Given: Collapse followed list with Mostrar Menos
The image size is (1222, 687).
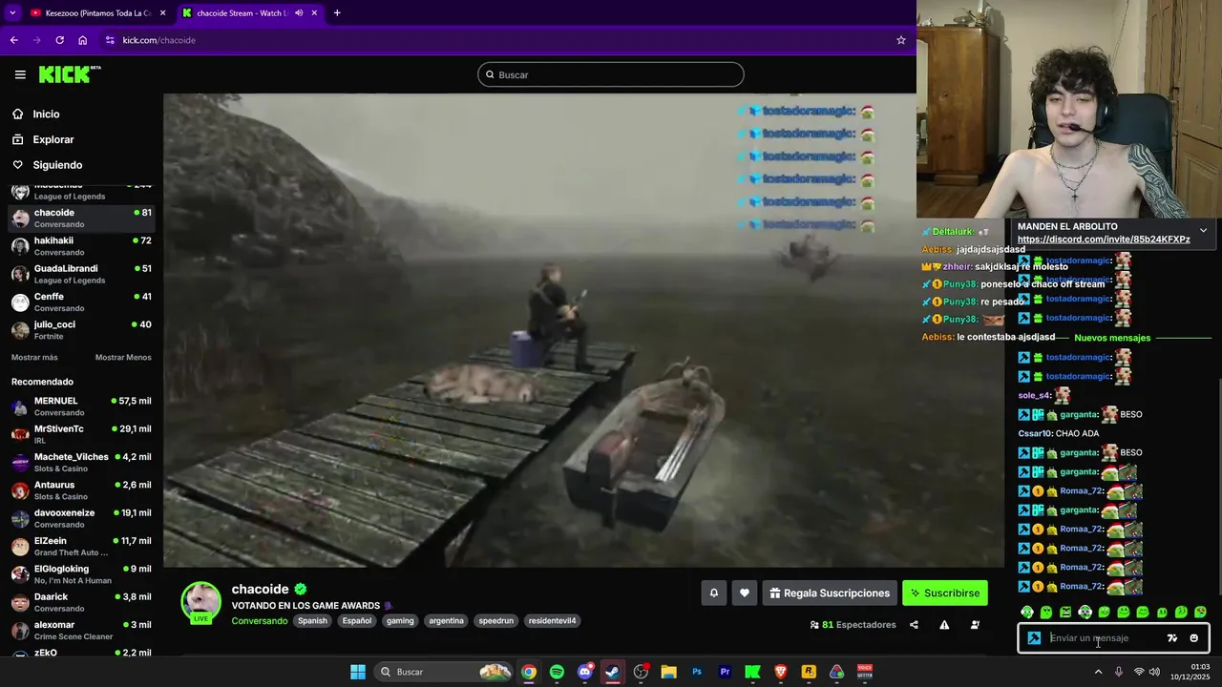Looking at the screenshot, I should (x=123, y=357).
